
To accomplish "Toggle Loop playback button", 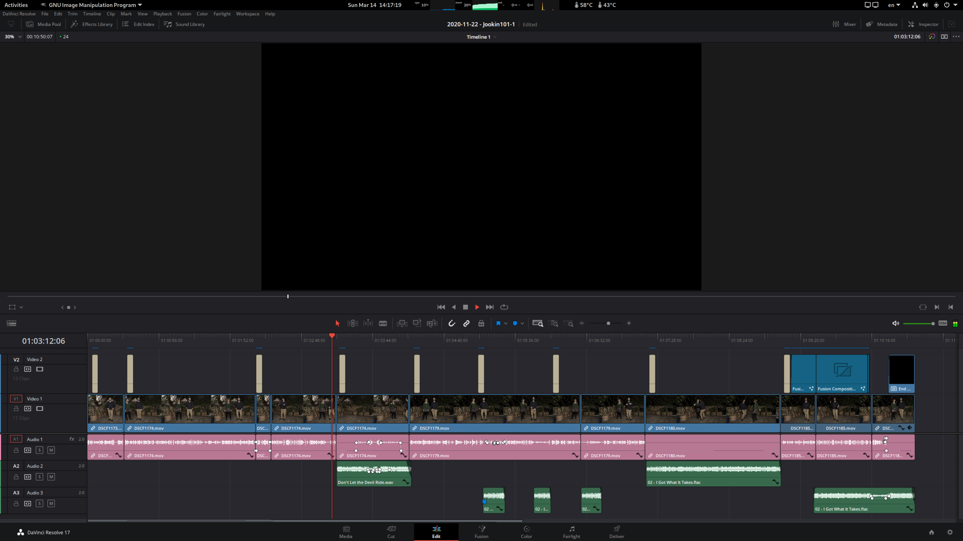I will (504, 307).
